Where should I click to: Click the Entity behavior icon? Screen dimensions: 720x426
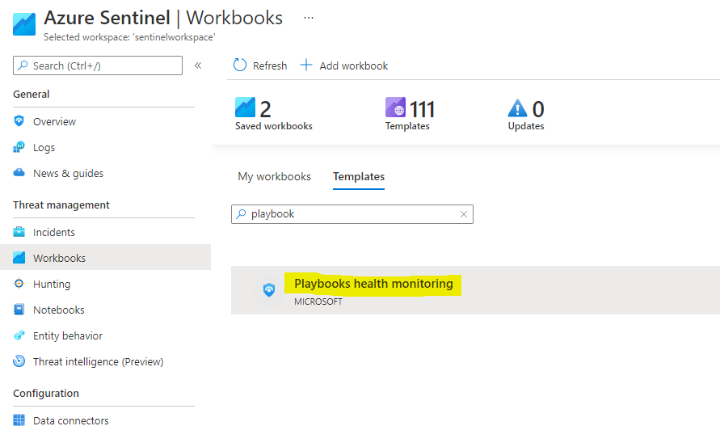(x=19, y=335)
